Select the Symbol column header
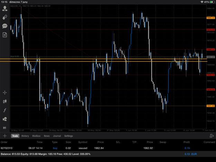The image size is (216, 162). pyautogui.click(x=83, y=142)
